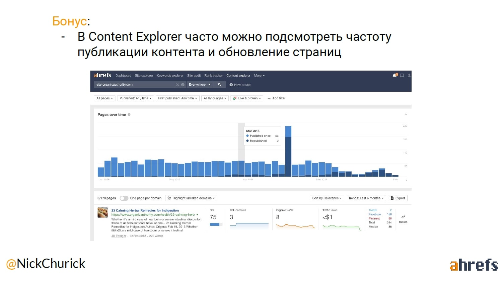Screen dimensions: 503x281
Task: Open the 23 Calming Herbal Remedies article link
Action: pyautogui.click(x=145, y=210)
